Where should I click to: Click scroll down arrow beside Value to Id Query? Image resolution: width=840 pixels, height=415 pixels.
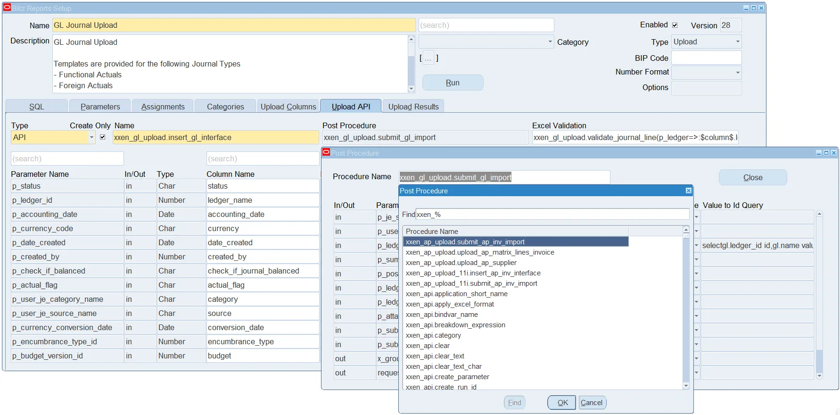click(819, 376)
